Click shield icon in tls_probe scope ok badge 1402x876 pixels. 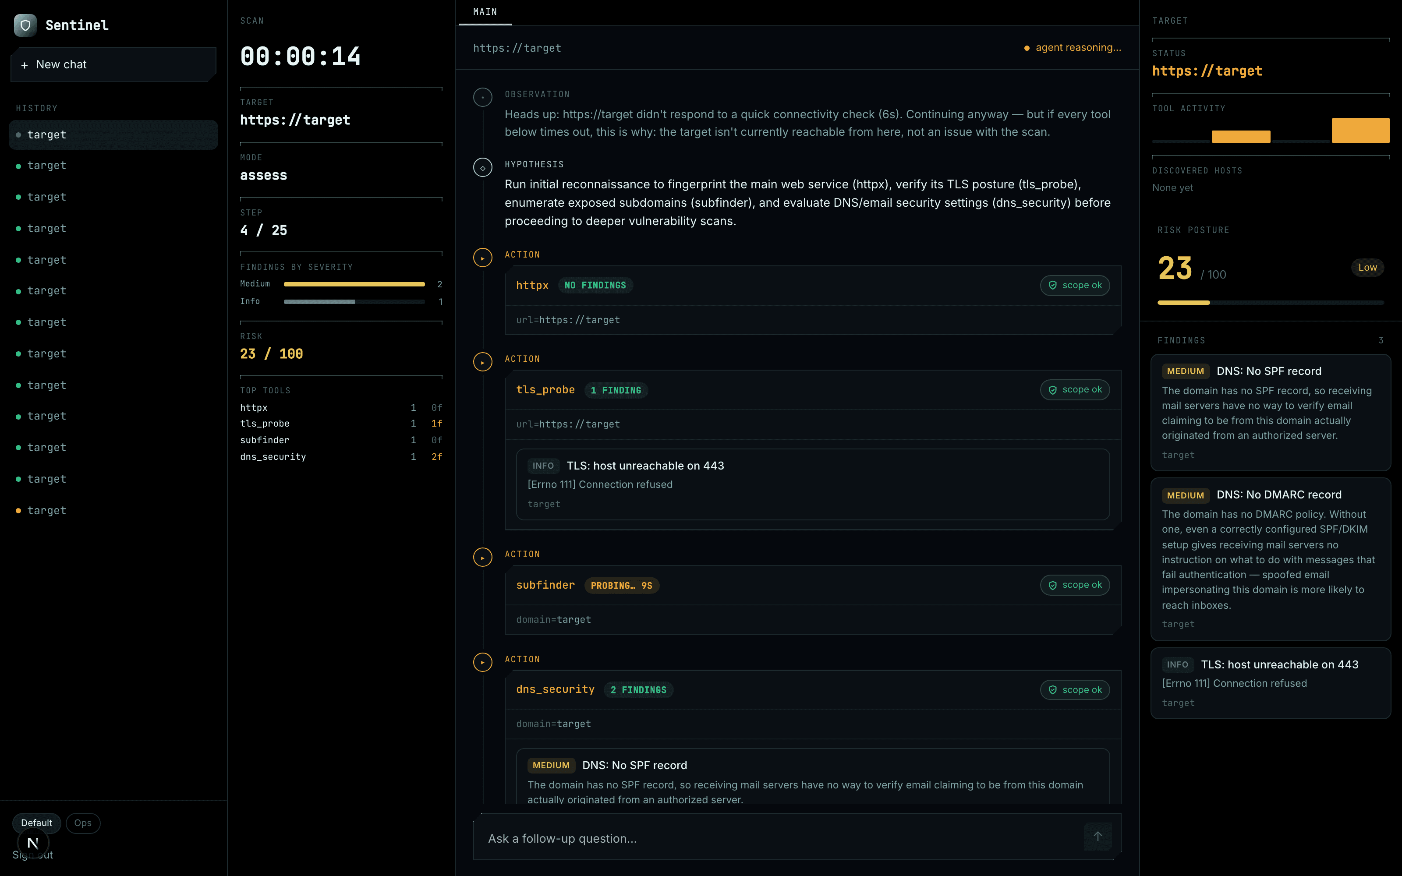point(1053,390)
